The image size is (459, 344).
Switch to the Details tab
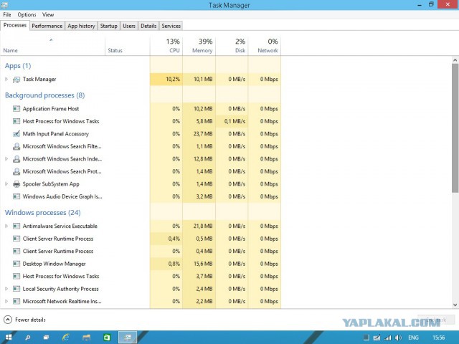coord(148,26)
